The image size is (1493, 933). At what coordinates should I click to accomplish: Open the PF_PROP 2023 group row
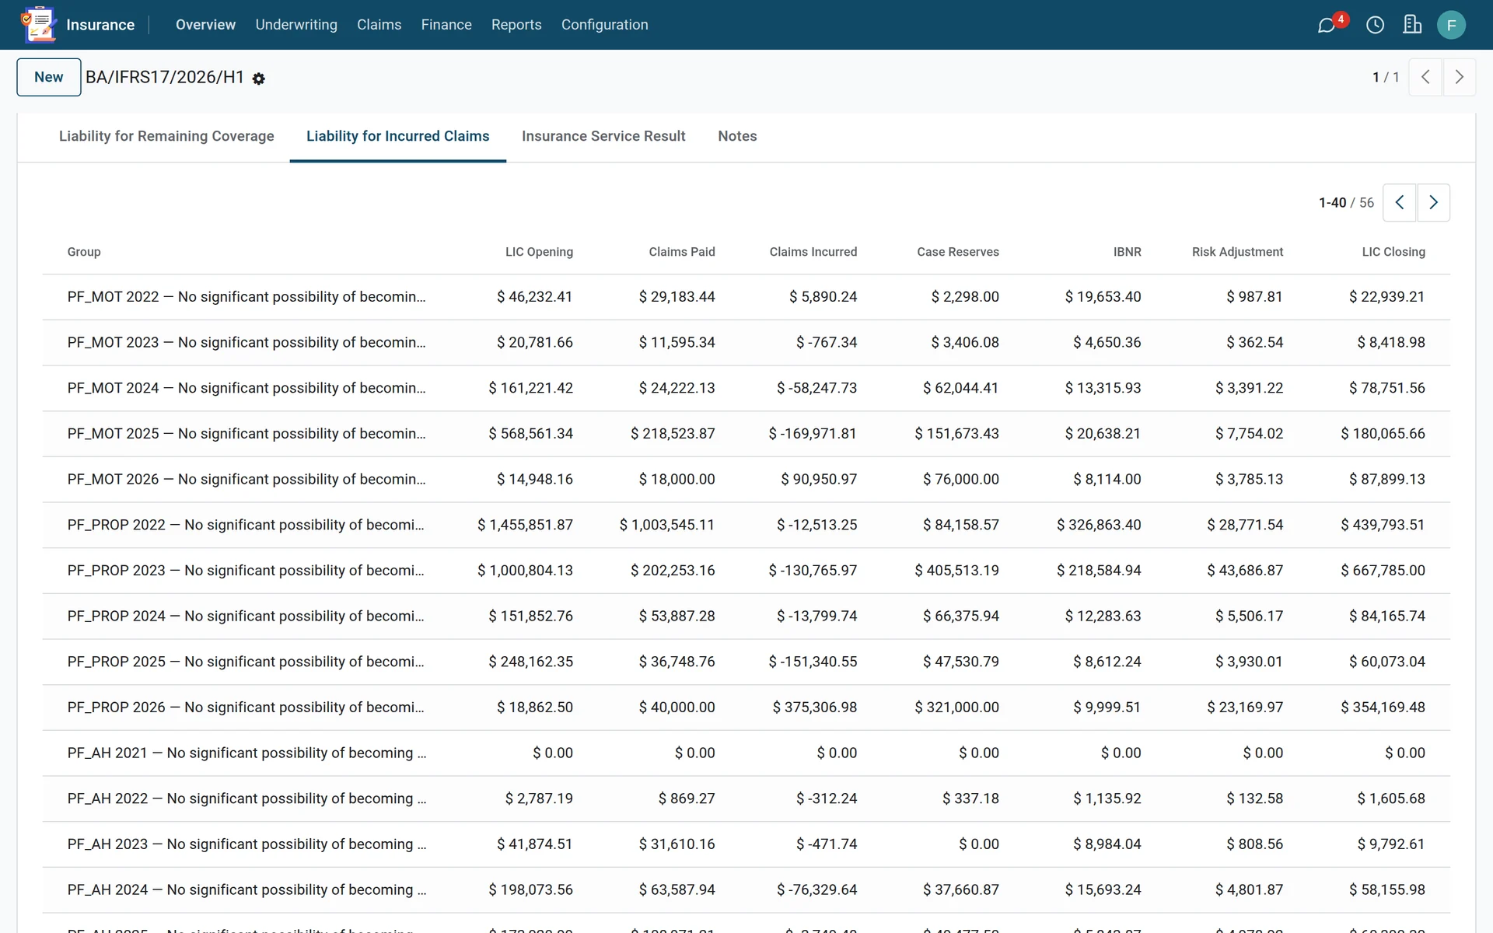[746, 571]
